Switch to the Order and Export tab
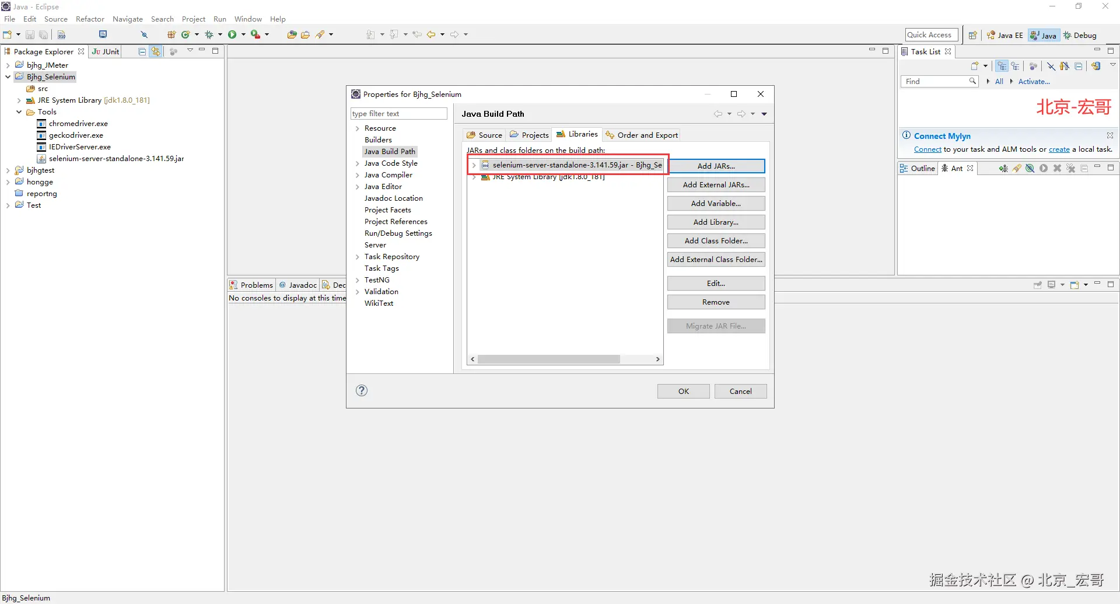This screenshot has height=604, width=1120. coord(642,135)
